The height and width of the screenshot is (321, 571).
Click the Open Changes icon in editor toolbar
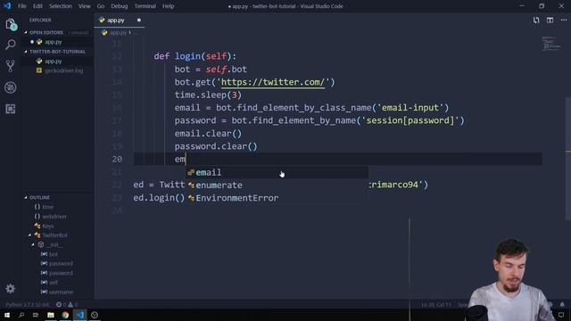[536, 21]
